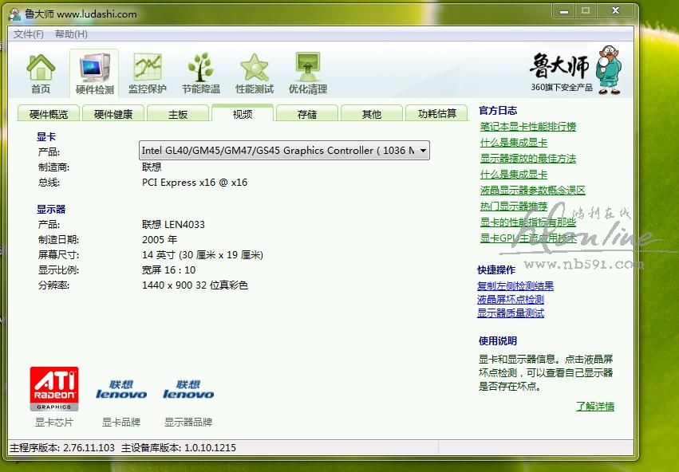Open the 硬件检测 hardware detection icon
The width and height of the screenshot is (679, 472).
94,73
